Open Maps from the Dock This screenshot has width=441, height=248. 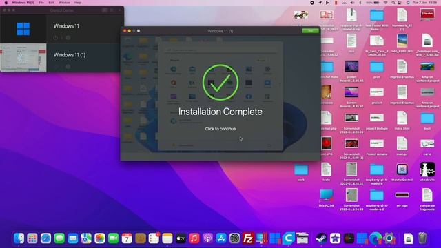pyautogui.click(x=86, y=238)
